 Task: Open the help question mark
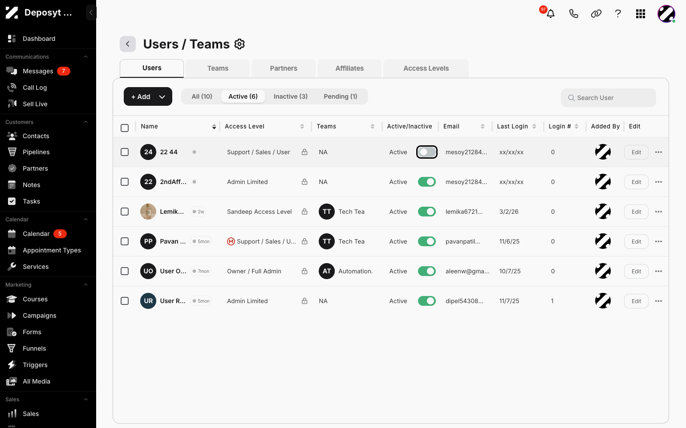(x=618, y=14)
